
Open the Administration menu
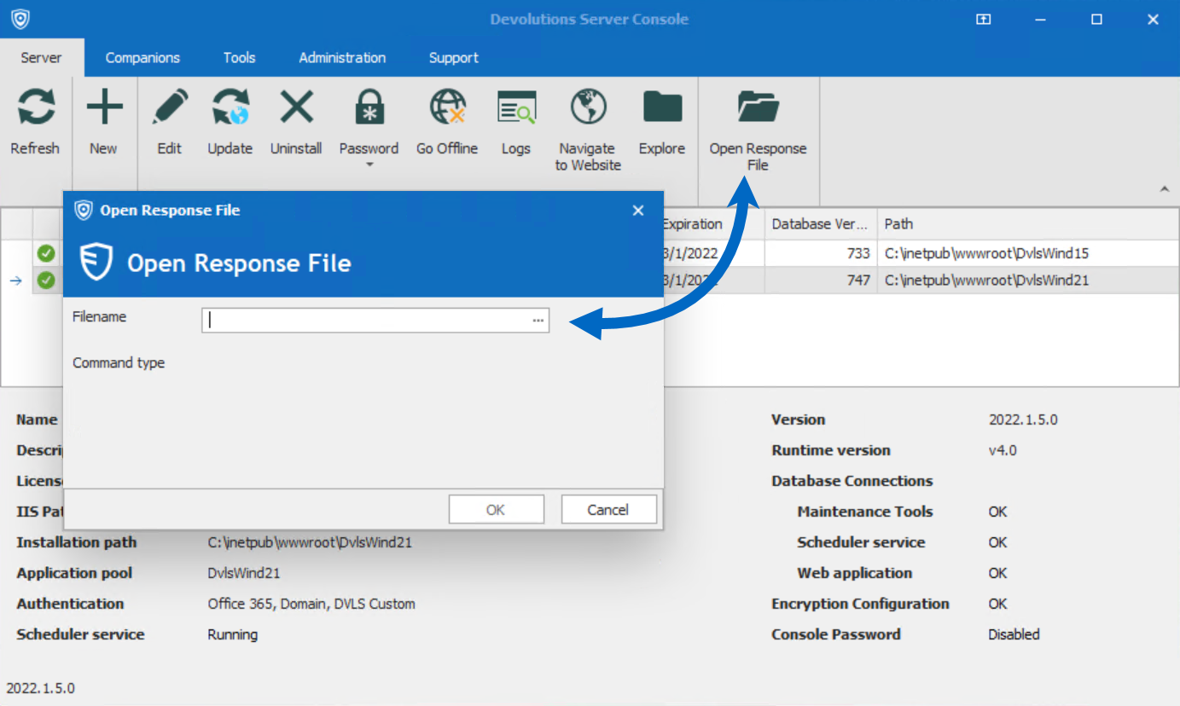point(341,57)
